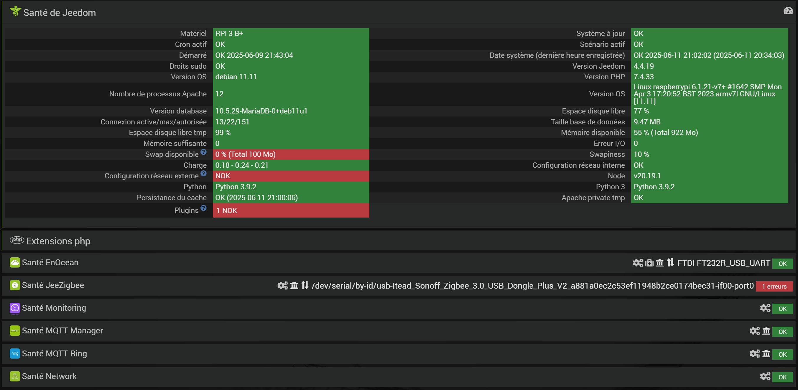Click the 'debian 11.11' Version OS value
Viewport: 798px width, 390px height.
236,77
